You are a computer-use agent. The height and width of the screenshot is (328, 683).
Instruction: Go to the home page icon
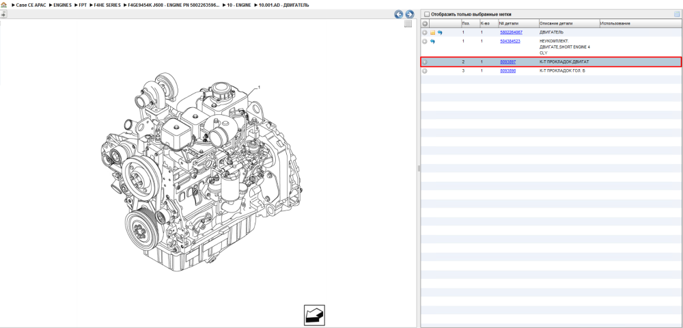pos(3,5)
